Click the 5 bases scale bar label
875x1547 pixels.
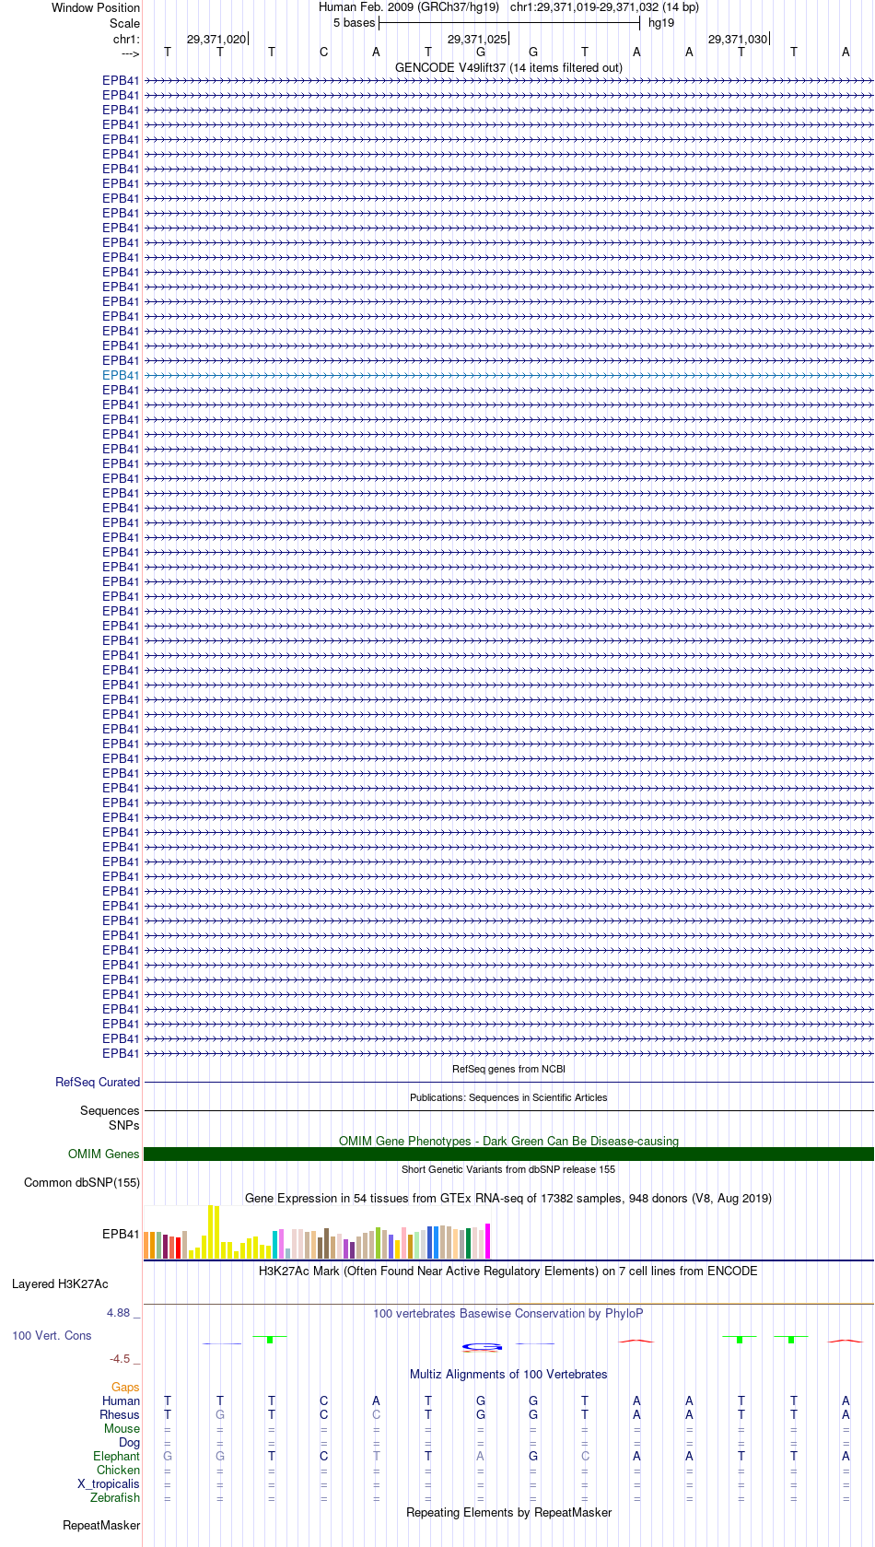tap(355, 23)
